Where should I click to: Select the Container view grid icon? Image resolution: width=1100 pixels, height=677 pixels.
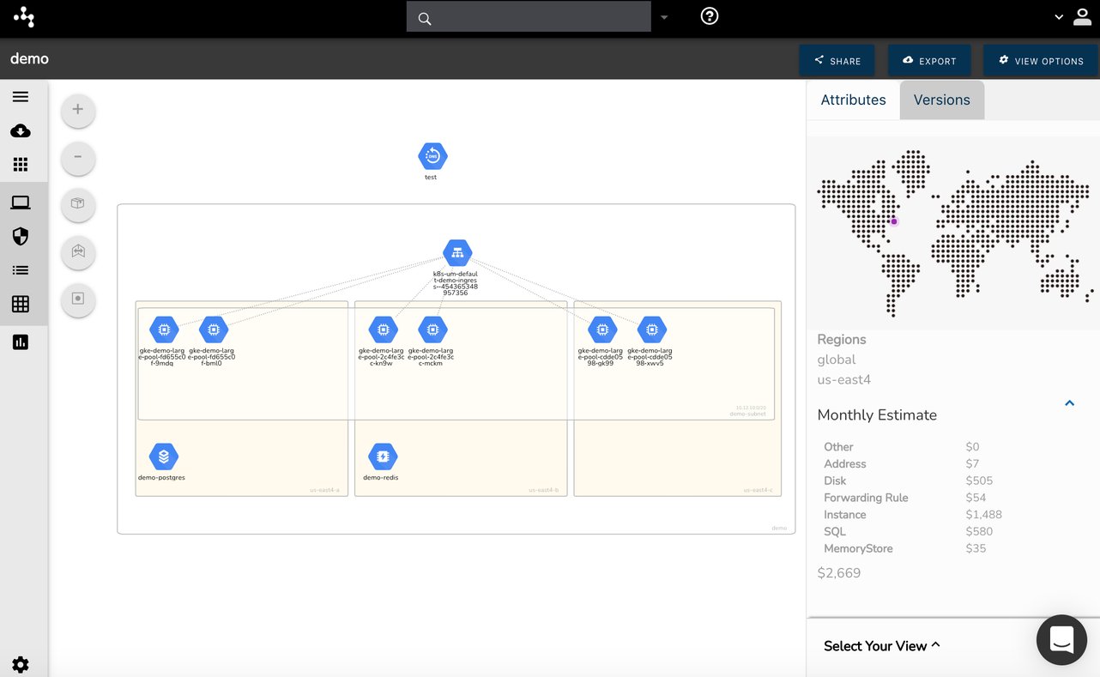tap(21, 304)
